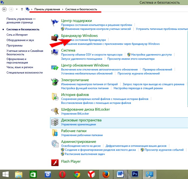This screenshot has height=179, width=188.
Task: Click the System computer monitor icon
Action: [55, 52]
